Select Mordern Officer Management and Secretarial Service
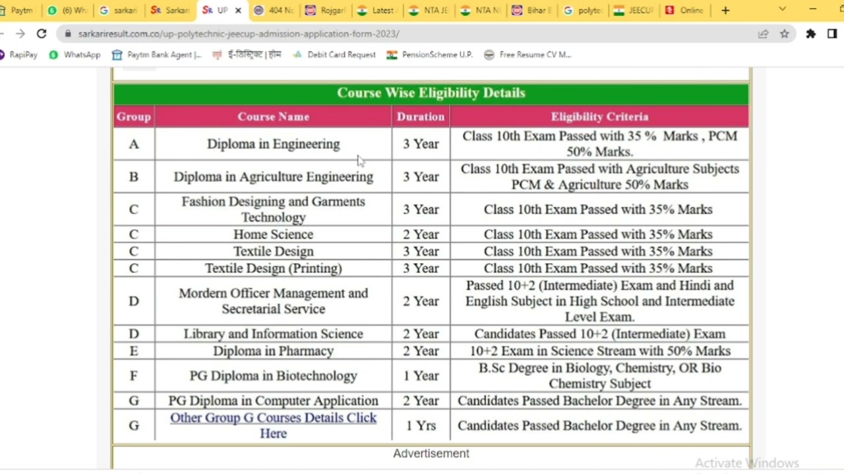This screenshot has height=474, width=844. [x=273, y=301]
